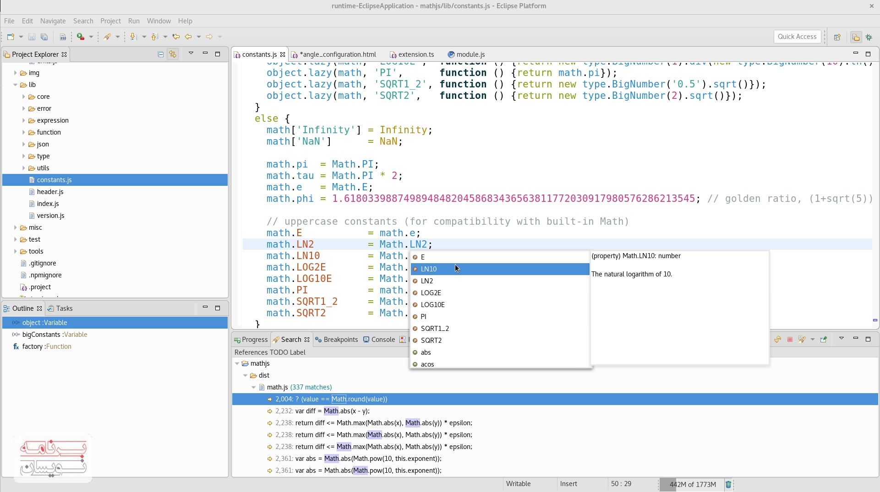880x492 pixels.
Task: Select version.js in Project Explorer
Action: (50, 216)
